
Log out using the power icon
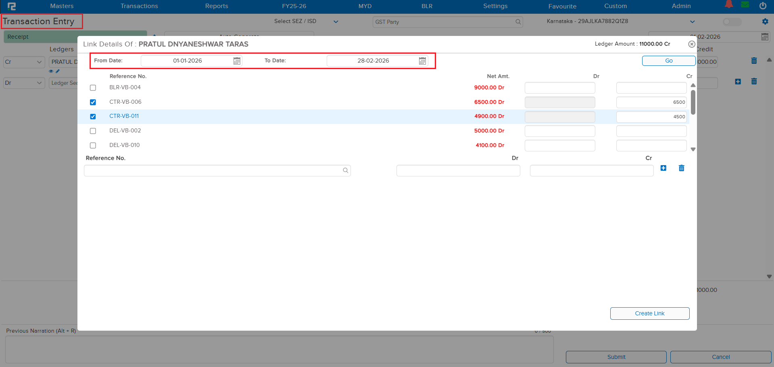(x=762, y=6)
